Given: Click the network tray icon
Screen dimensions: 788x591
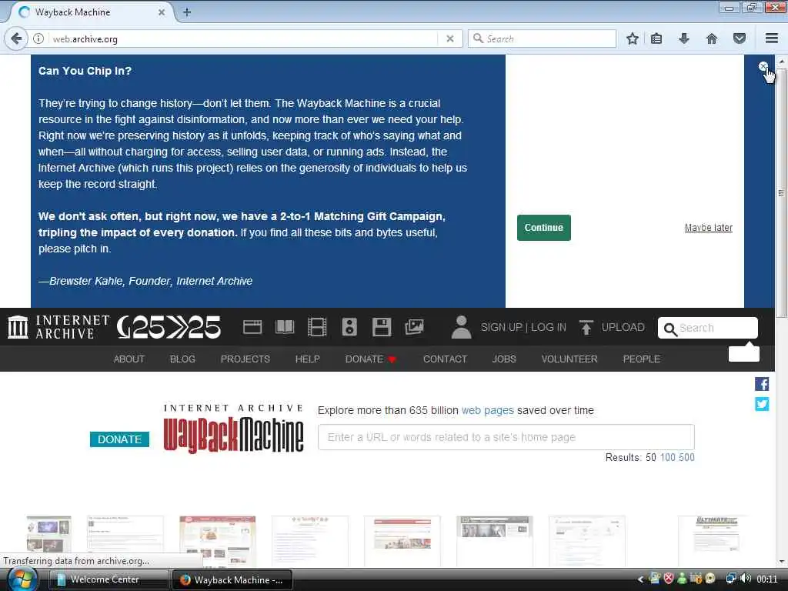Looking at the screenshot, I should click(731, 579).
